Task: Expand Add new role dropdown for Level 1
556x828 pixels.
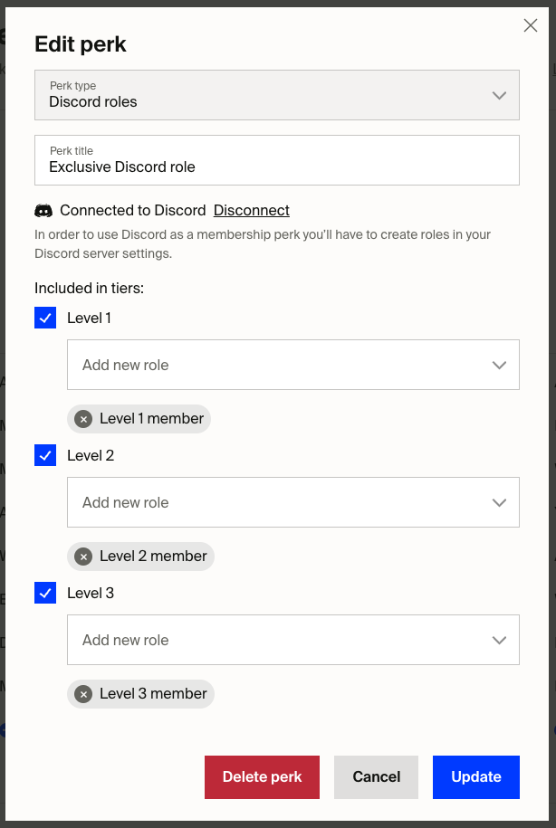Action: pos(292,365)
